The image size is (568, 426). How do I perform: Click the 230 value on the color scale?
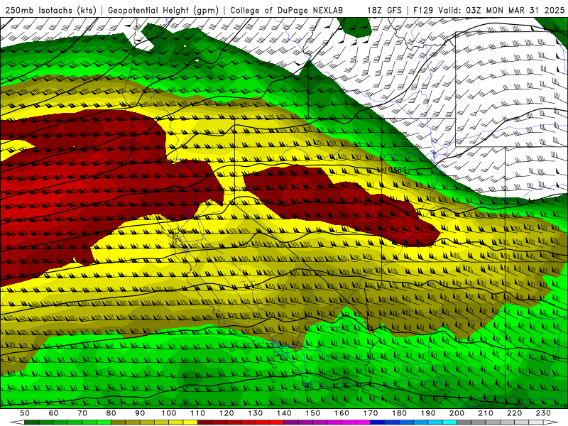click(x=543, y=413)
